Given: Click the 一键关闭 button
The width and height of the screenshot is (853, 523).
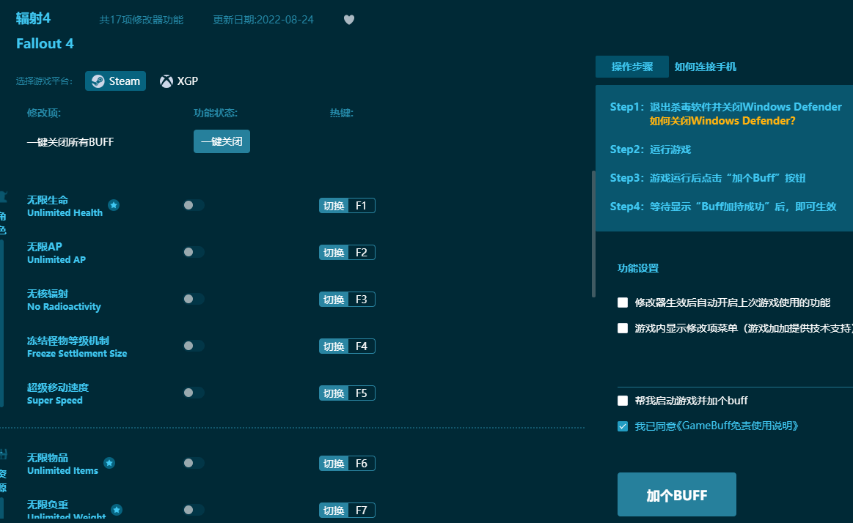Looking at the screenshot, I should click(x=222, y=141).
